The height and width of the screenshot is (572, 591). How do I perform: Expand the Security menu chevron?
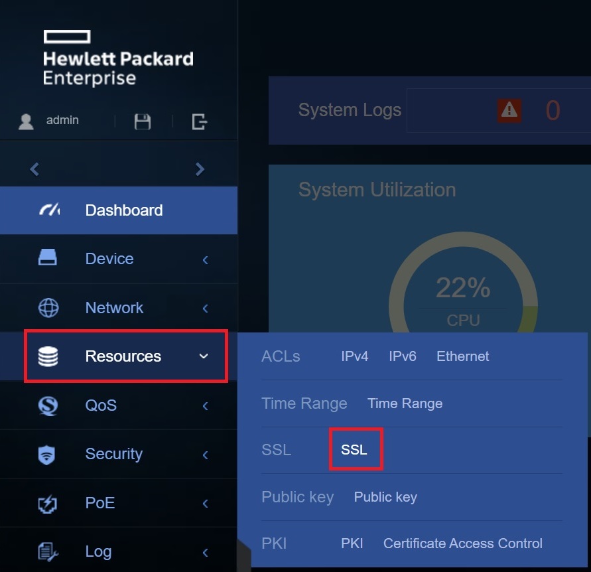(206, 455)
